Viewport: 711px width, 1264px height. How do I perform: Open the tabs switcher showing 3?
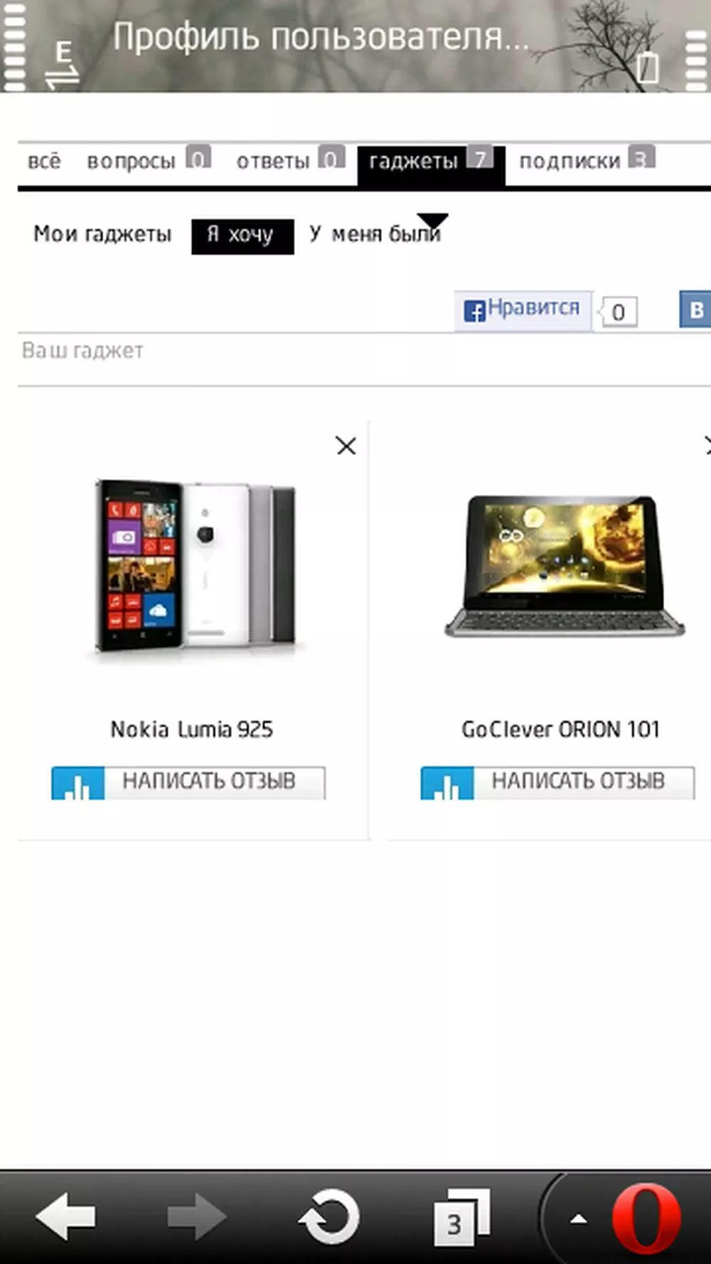pos(461,1217)
